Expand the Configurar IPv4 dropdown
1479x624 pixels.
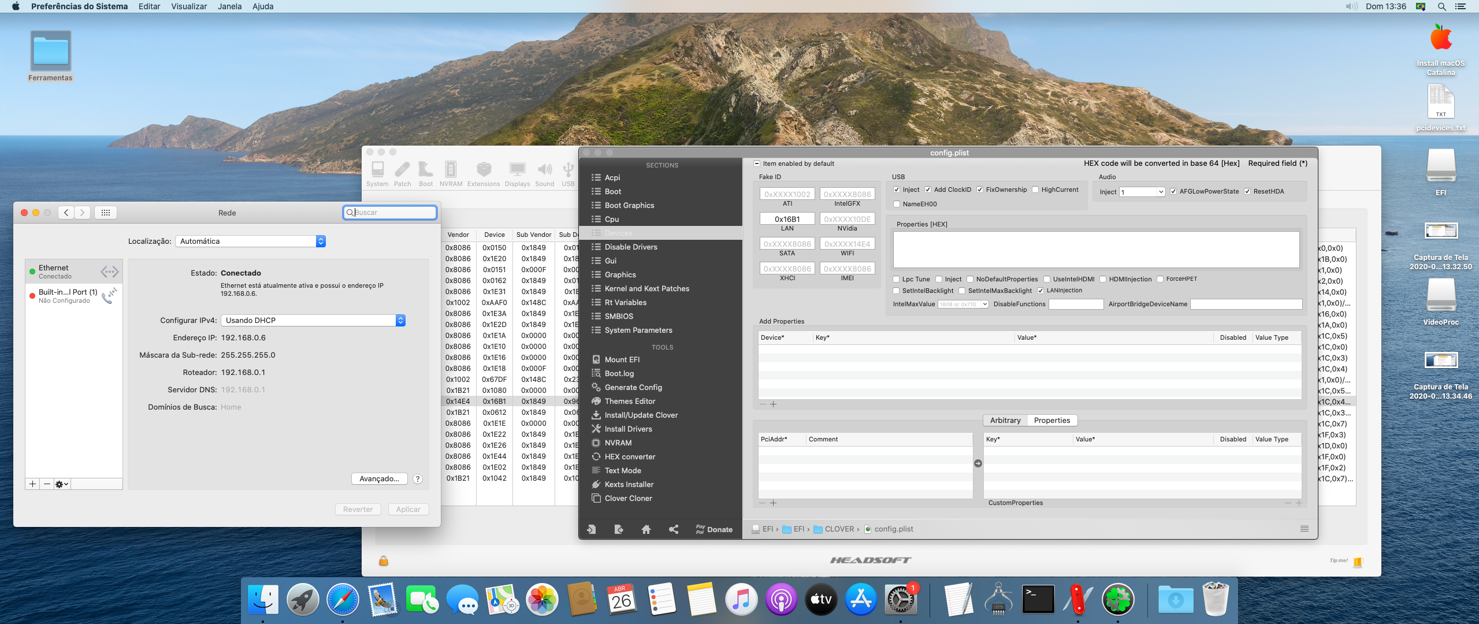(x=313, y=320)
